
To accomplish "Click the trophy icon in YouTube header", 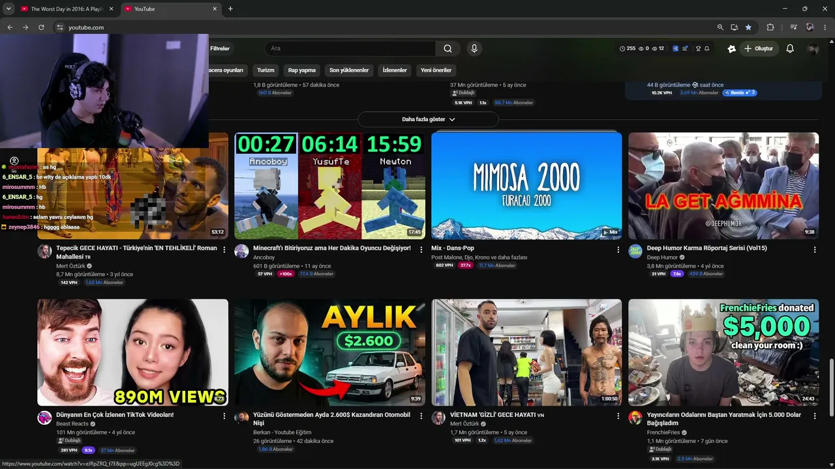I will click(x=698, y=49).
